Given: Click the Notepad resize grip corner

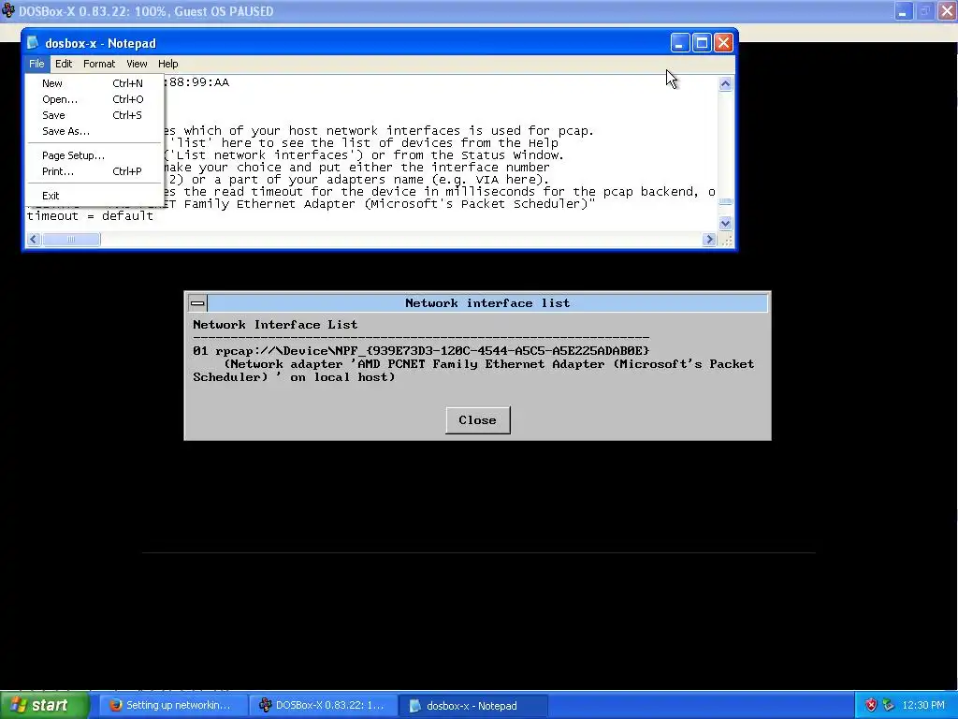Looking at the screenshot, I should click(726, 241).
